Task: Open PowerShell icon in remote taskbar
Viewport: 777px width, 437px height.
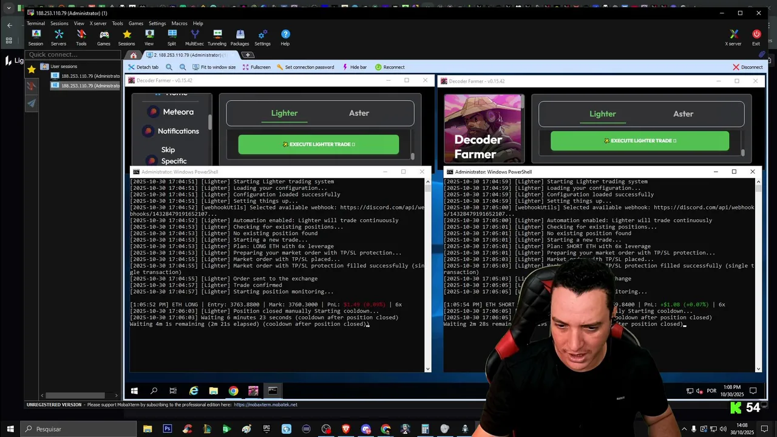Action: click(x=273, y=391)
